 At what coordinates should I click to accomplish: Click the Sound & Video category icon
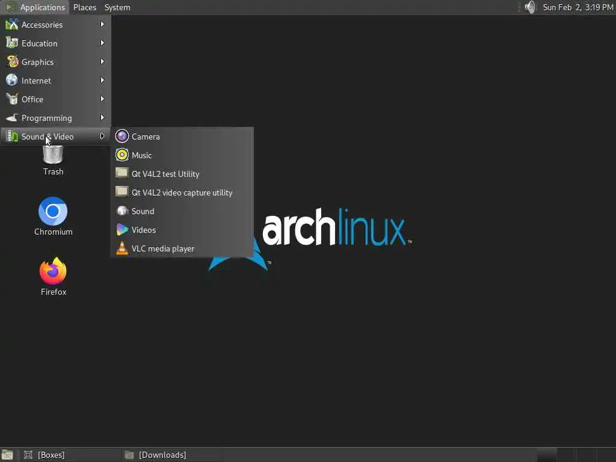[12, 137]
